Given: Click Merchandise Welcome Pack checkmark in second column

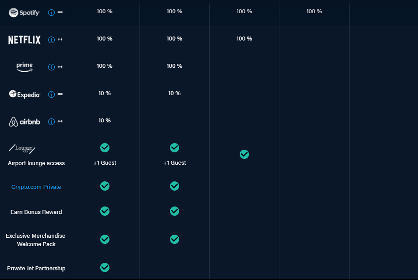Looking at the screenshot, I should coord(175,239).
